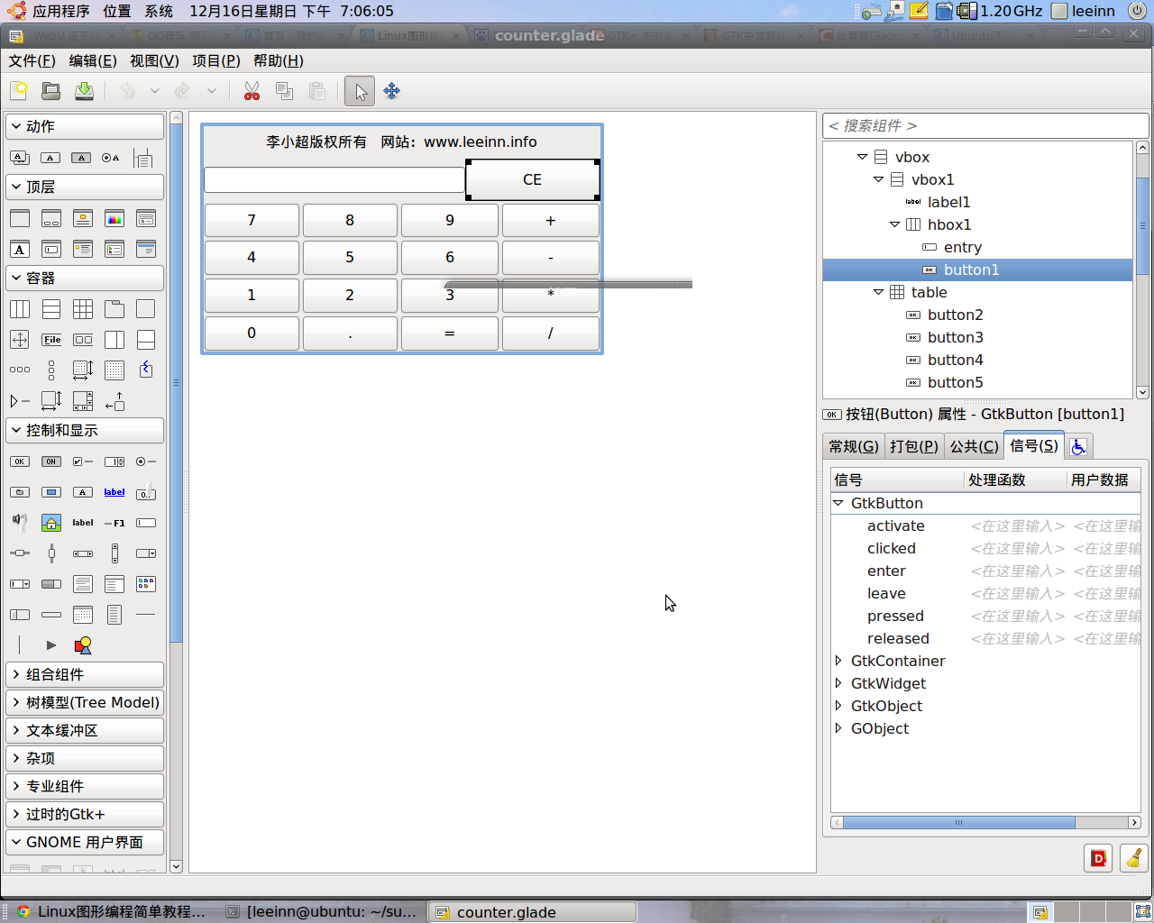This screenshot has width=1154, height=923.
Task: Enable pointer selection mode toggle
Action: pos(360,91)
